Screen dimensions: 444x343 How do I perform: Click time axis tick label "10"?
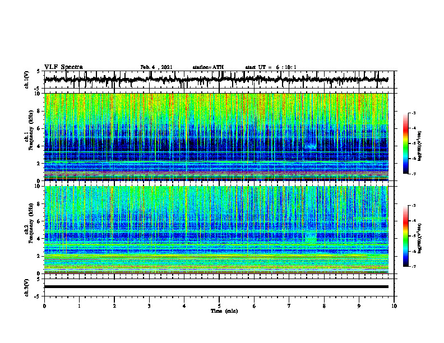394,306
